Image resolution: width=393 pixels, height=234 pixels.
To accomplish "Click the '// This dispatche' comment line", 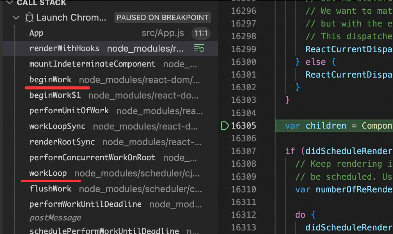I will click(x=349, y=36).
